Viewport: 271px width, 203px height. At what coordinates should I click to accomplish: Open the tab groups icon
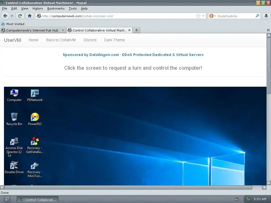268,30
